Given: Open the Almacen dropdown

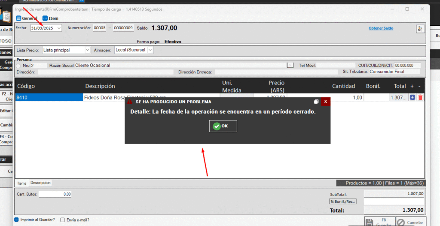Looking at the screenshot, I should coord(150,50).
